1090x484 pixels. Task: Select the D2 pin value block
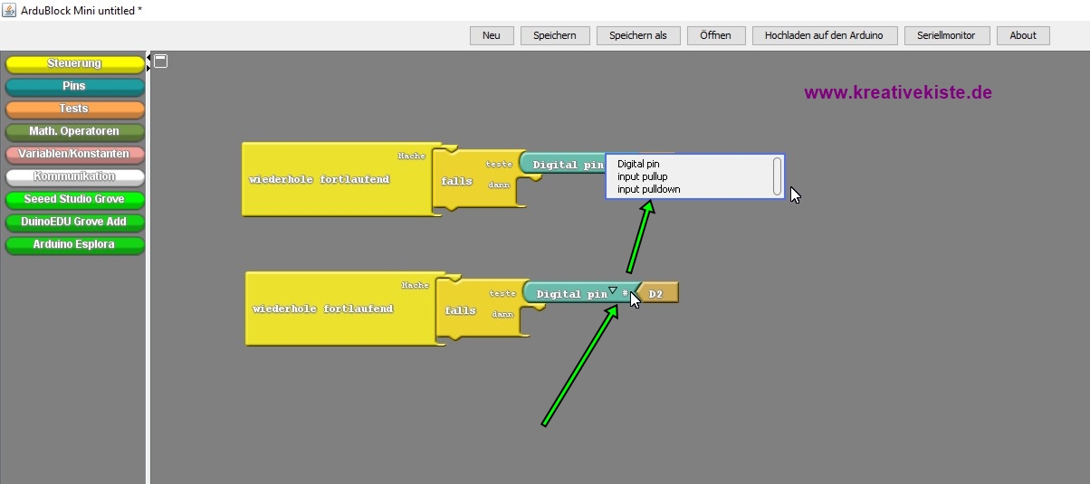[658, 293]
